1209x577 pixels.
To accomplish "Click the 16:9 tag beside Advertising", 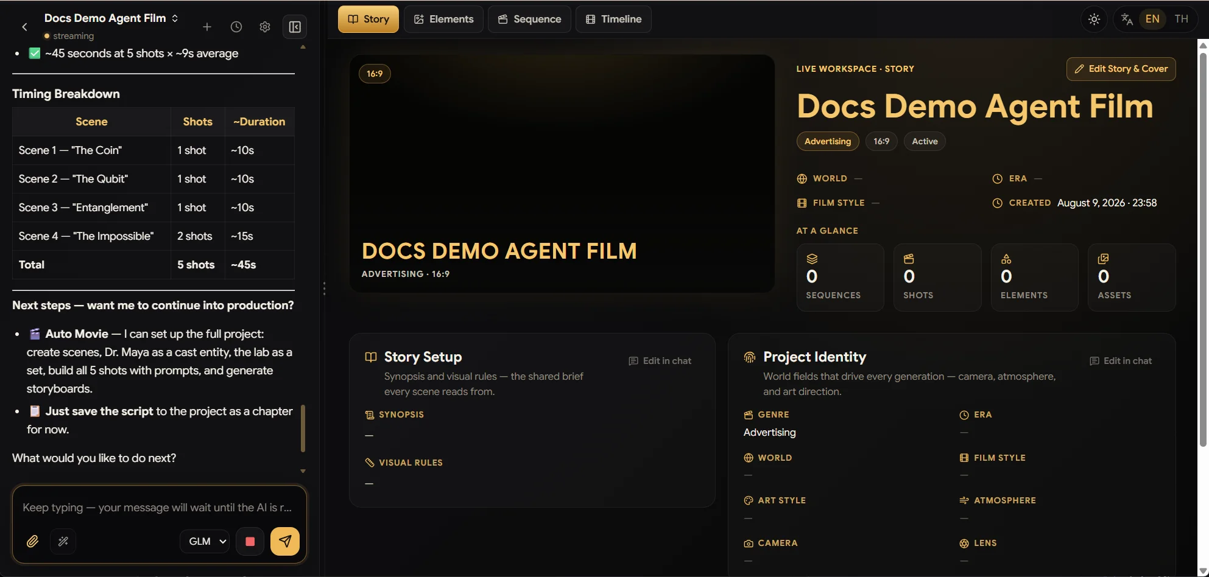I will 881,141.
